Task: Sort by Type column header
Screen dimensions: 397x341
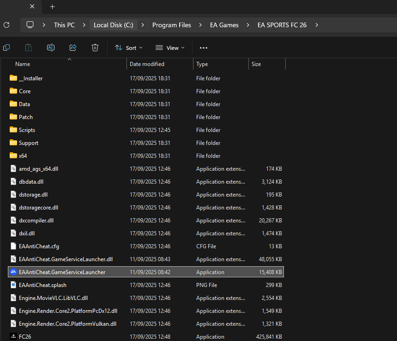Action: (202, 64)
